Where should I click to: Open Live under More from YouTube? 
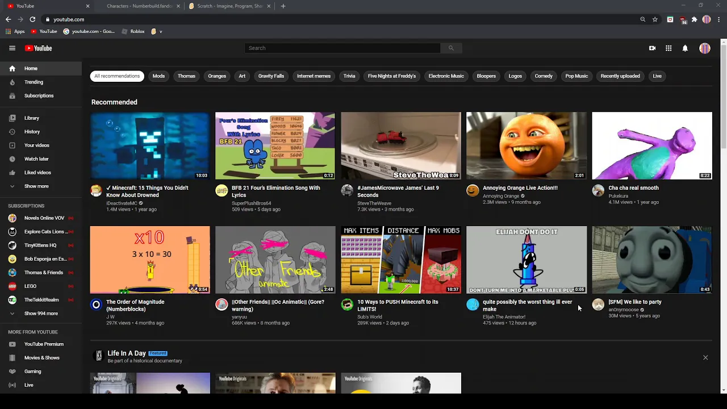click(x=41, y=385)
